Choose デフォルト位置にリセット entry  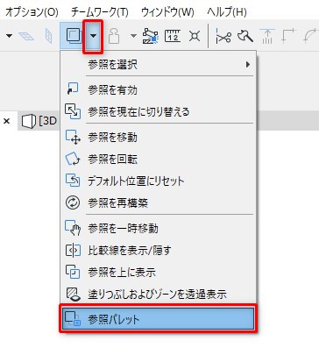158,181
